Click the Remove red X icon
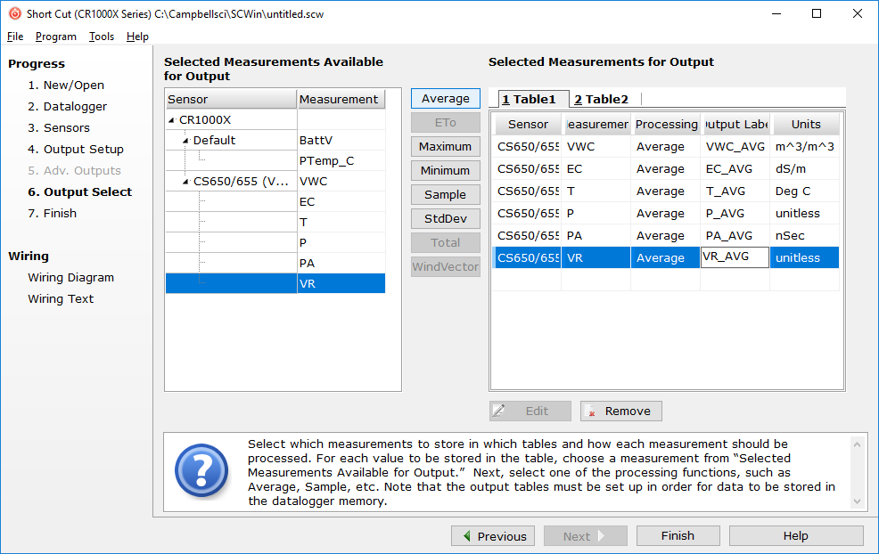The image size is (879, 554). click(x=591, y=411)
